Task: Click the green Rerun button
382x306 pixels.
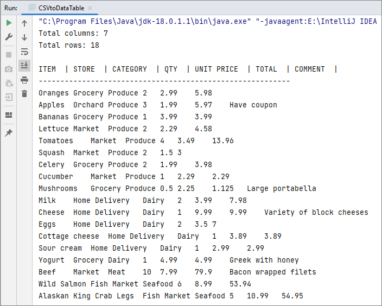Action: (x=9, y=23)
